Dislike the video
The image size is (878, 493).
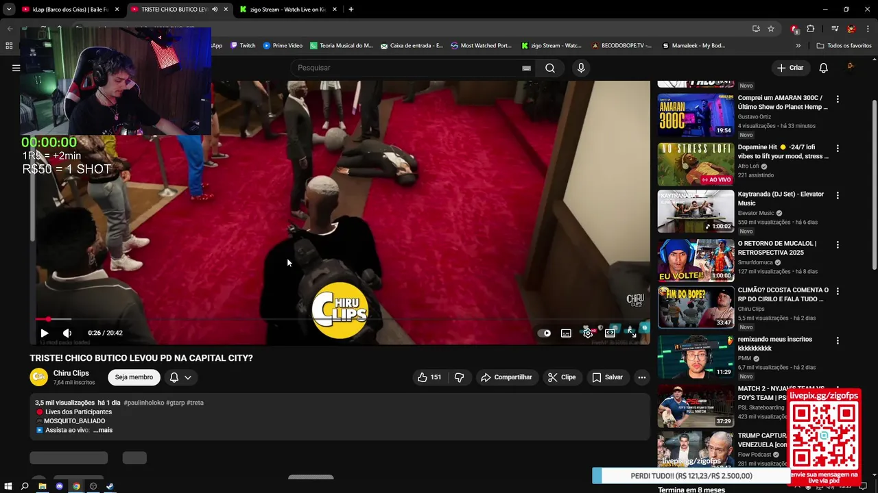460,377
